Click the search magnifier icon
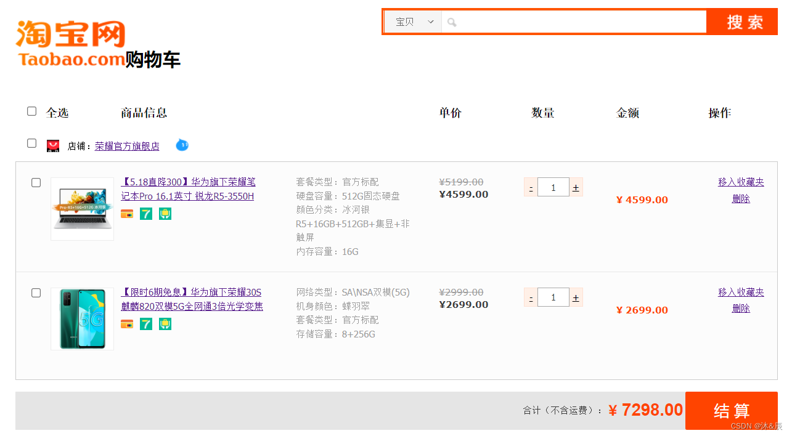The width and height of the screenshot is (792, 436). tap(452, 22)
